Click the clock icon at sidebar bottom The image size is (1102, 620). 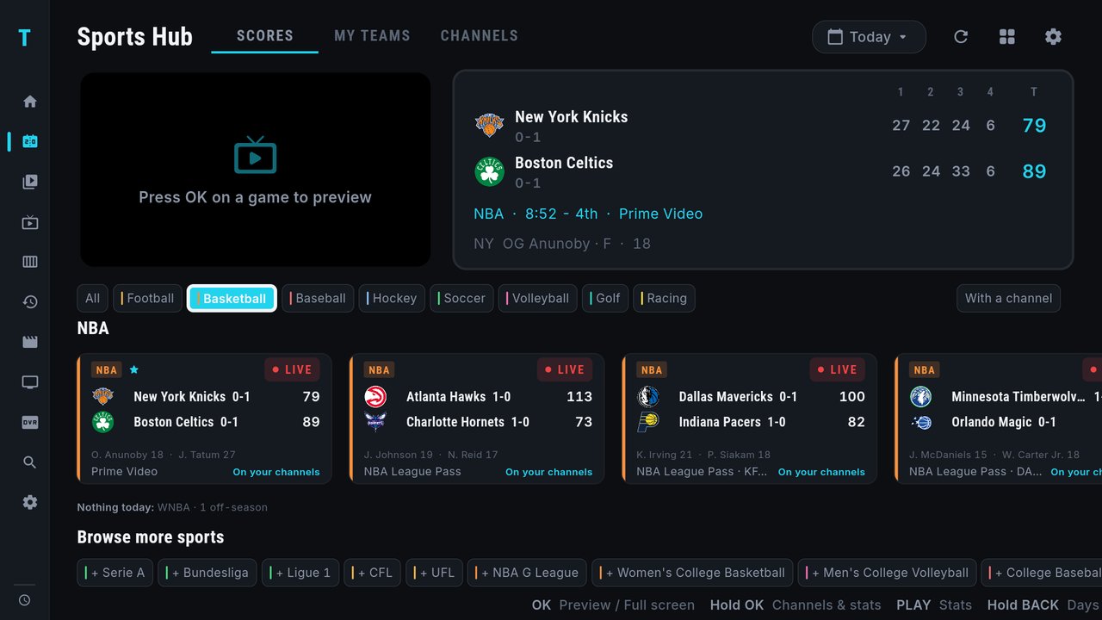tap(24, 600)
